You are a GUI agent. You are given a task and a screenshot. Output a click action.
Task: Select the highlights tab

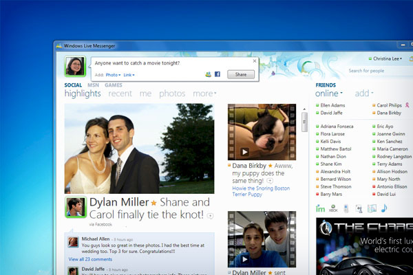point(83,93)
